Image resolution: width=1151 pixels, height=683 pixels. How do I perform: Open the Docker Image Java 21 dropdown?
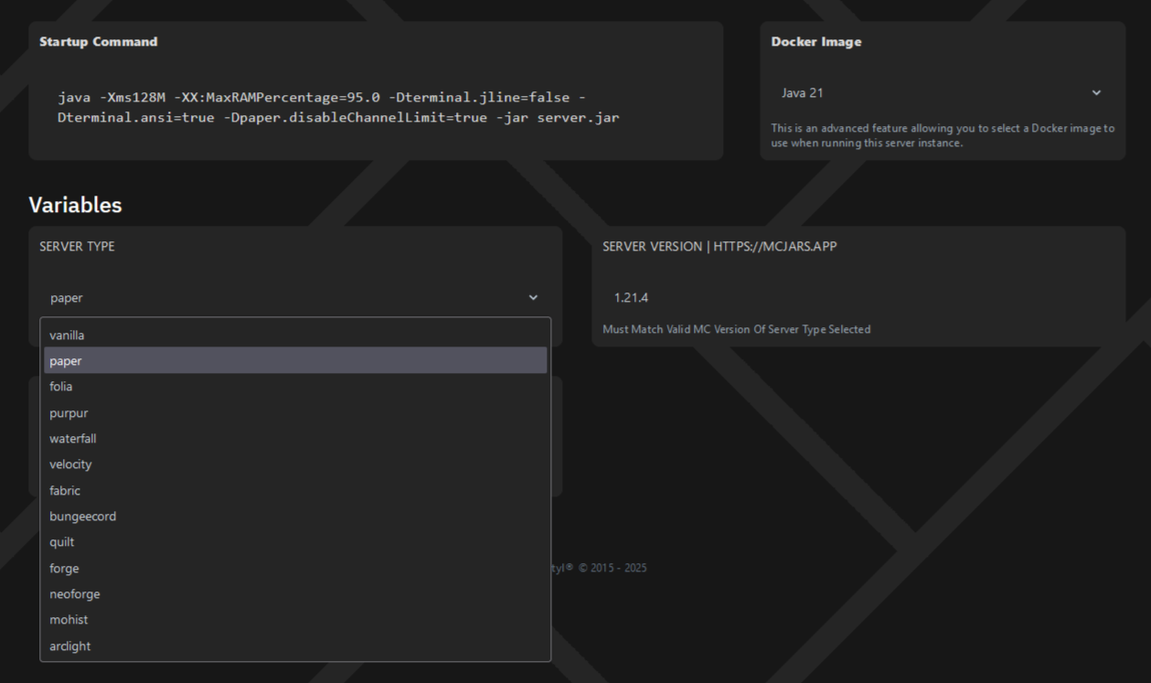click(942, 92)
